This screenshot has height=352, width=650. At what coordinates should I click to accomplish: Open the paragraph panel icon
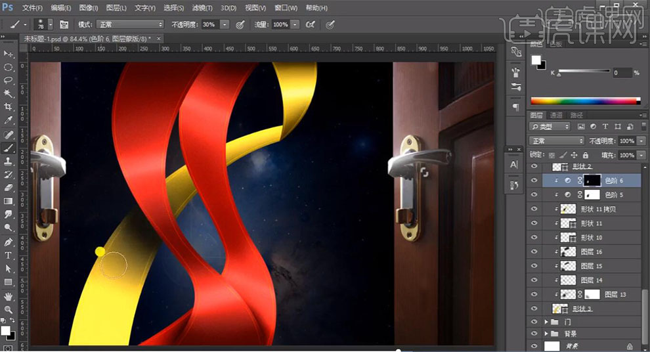coord(515,108)
